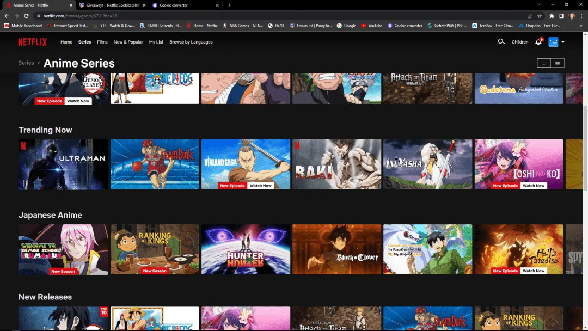Open a new browser tab
Image resolution: width=588 pixels, height=331 pixels.
click(229, 5)
